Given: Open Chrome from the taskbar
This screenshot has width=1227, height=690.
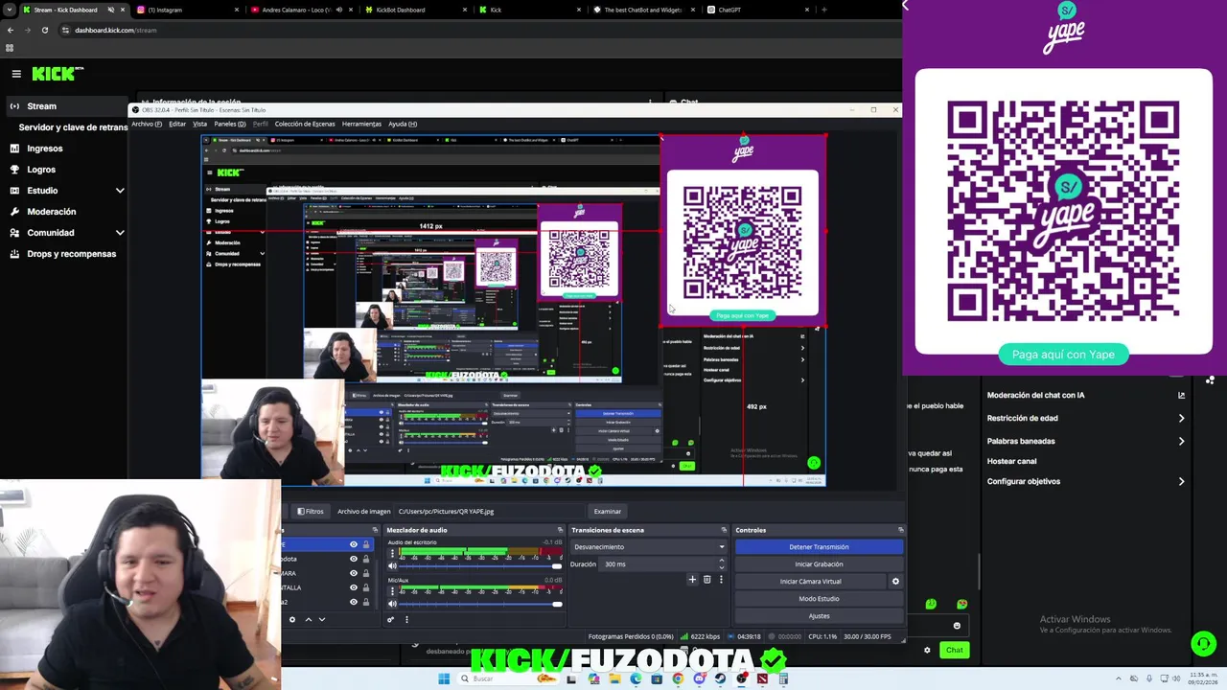Looking at the screenshot, I should coord(678,678).
